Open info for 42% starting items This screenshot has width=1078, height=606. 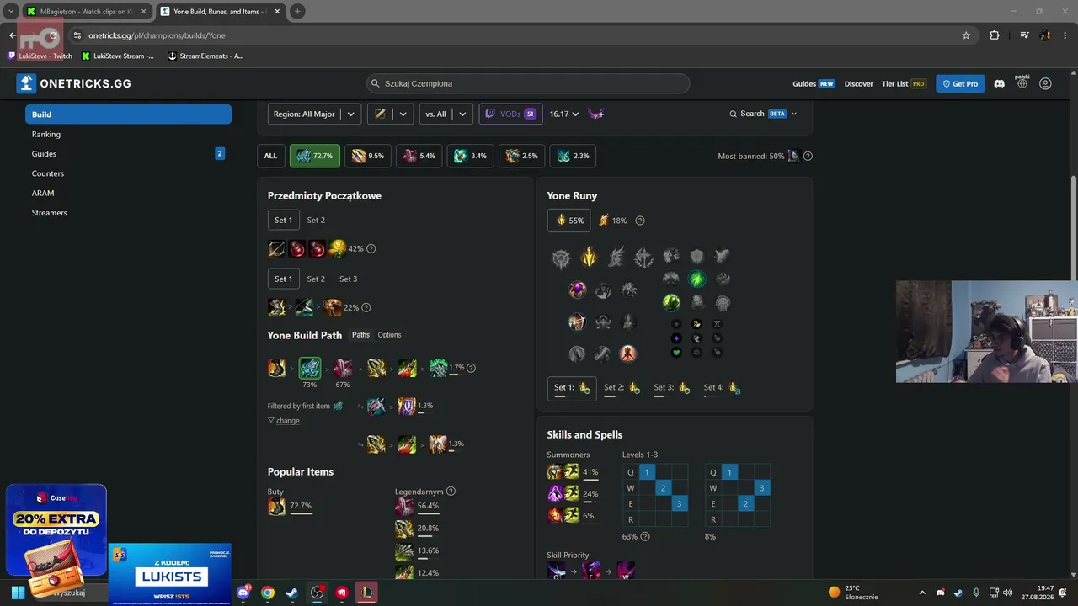(x=371, y=248)
